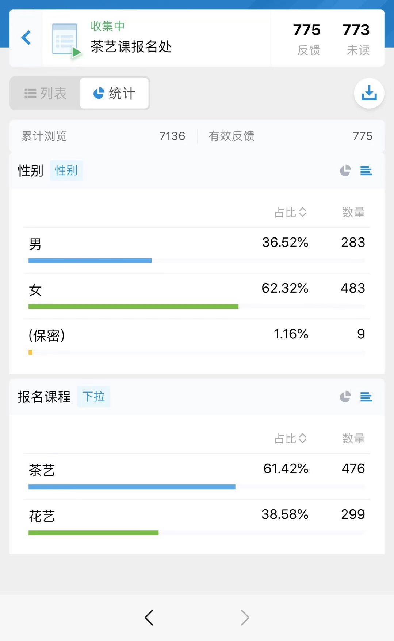Screen dimensions: 394x641
Task: Show bar list view for 报名课程 section
Action: [x=366, y=397]
